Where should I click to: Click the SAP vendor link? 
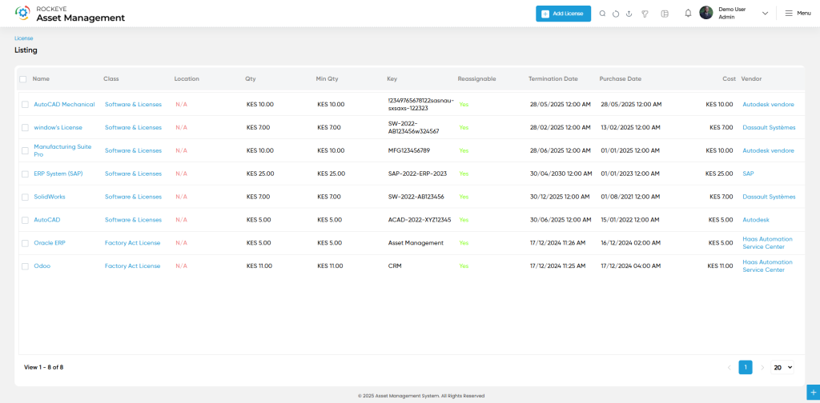749,174
